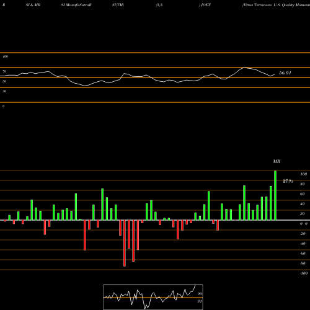310x310 pixels.
Task: Click the 'JOET' ticker symbol
Action: (x=205, y=5)
